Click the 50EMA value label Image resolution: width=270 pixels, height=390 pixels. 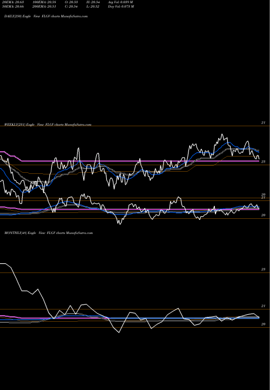point(12,6)
